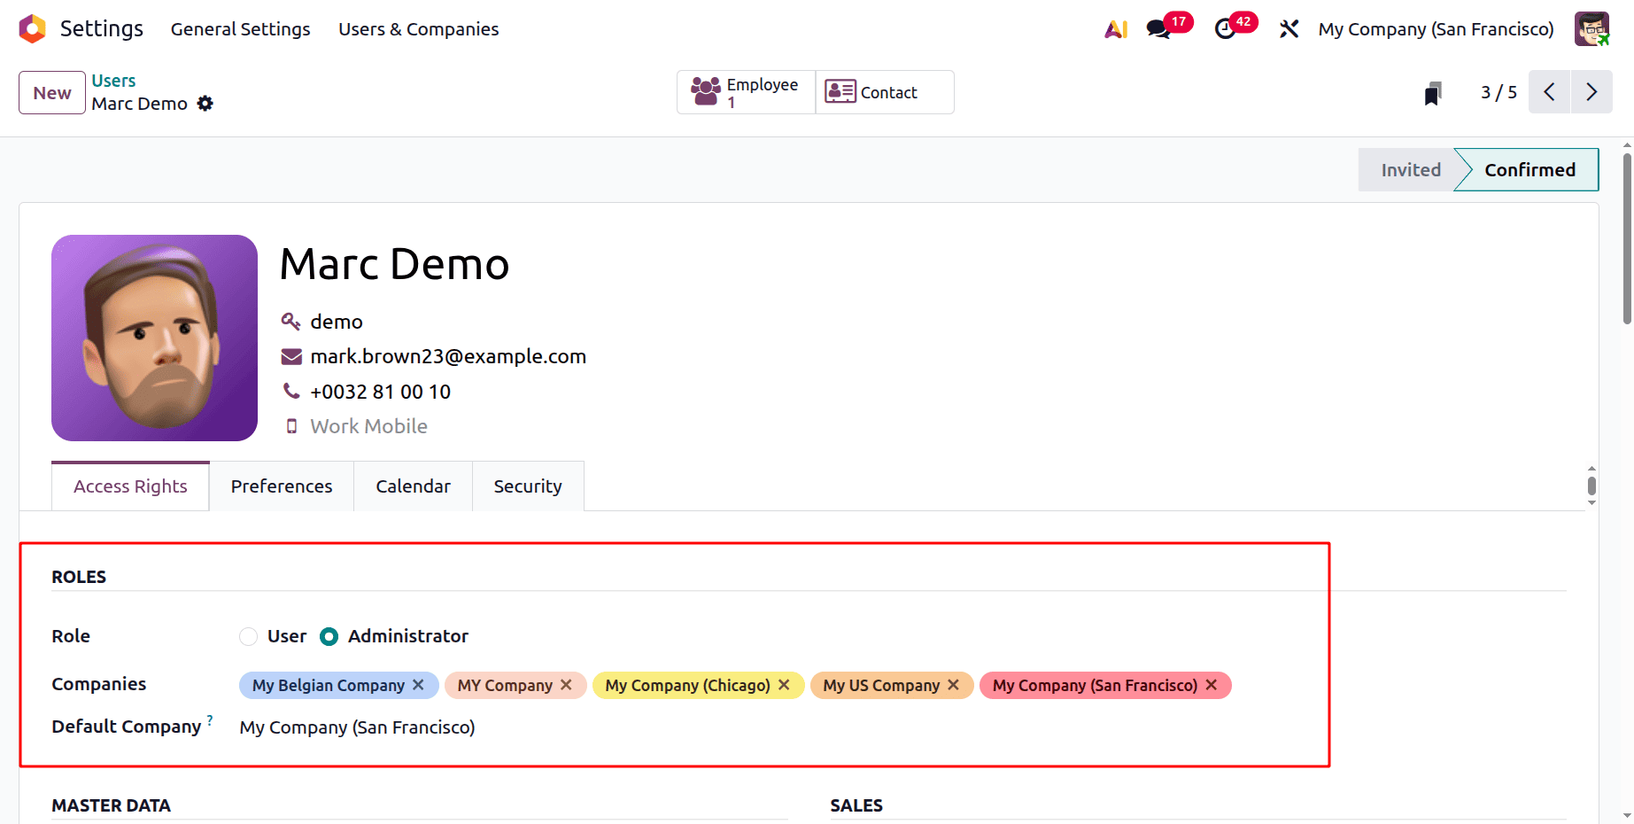This screenshot has width=1634, height=824.
Task: Open the activities clock panel
Action: pos(1225,28)
